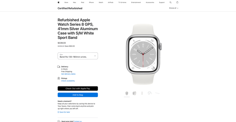
Task: Open the search magnifier icon
Action: click(x=170, y=2)
